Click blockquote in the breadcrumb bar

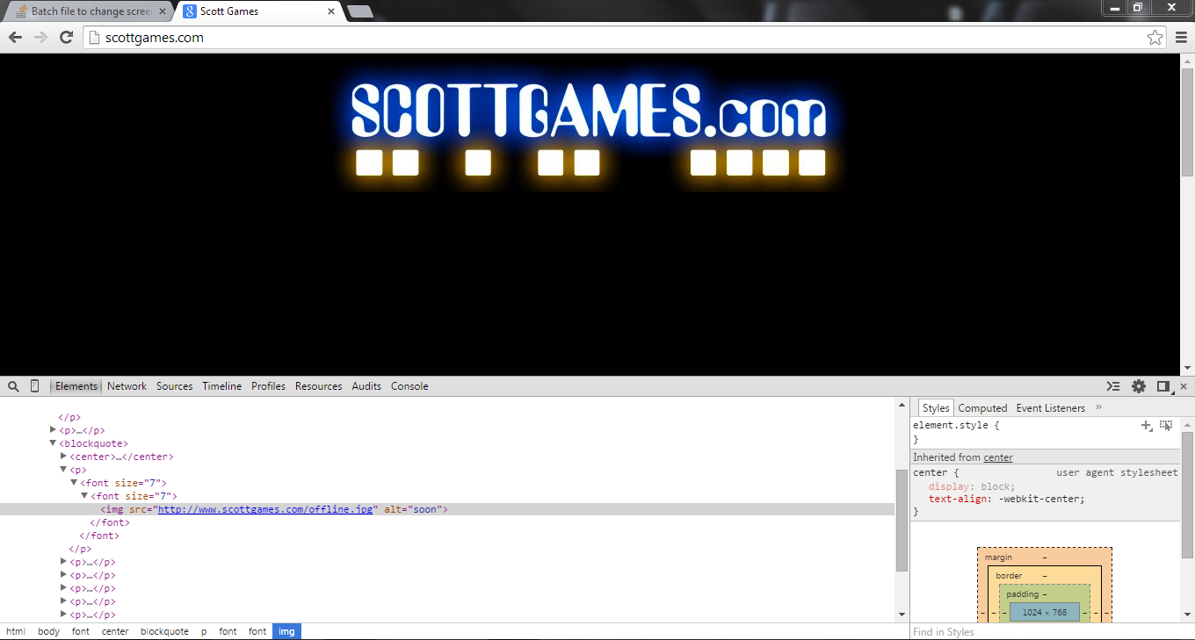click(164, 631)
